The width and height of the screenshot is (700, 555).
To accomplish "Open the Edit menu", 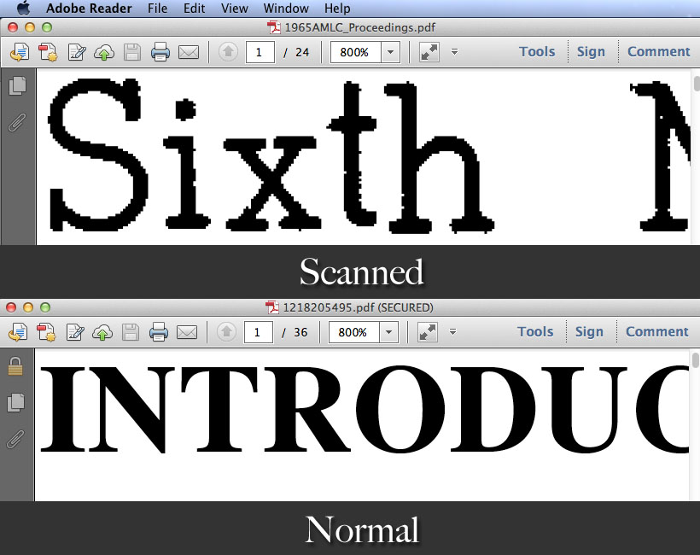I will click(x=194, y=8).
